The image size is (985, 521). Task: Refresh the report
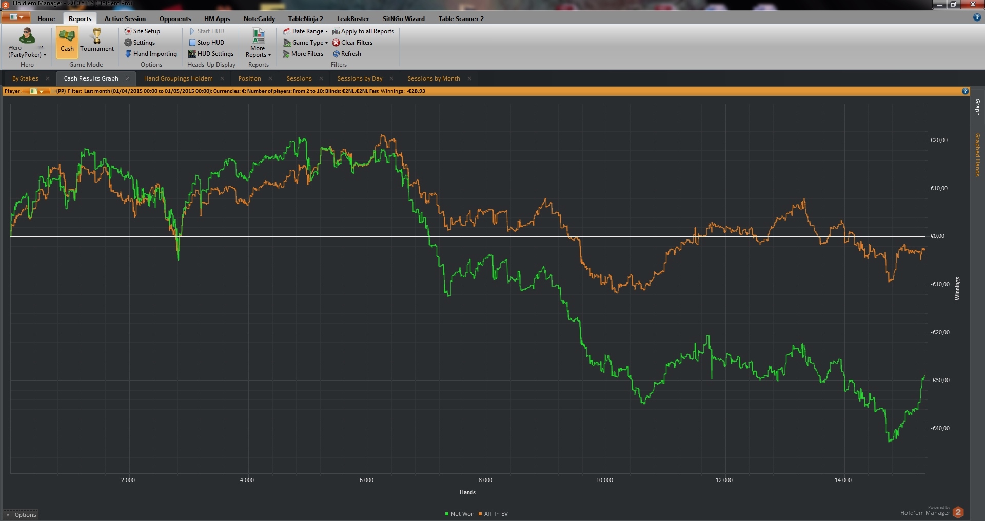click(347, 54)
